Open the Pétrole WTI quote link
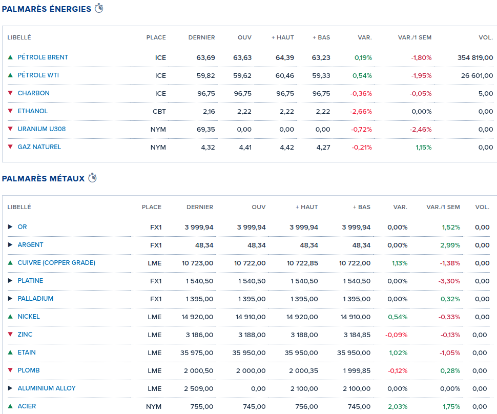The height and width of the screenshot is (414, 497). click(x=38, y=75)
